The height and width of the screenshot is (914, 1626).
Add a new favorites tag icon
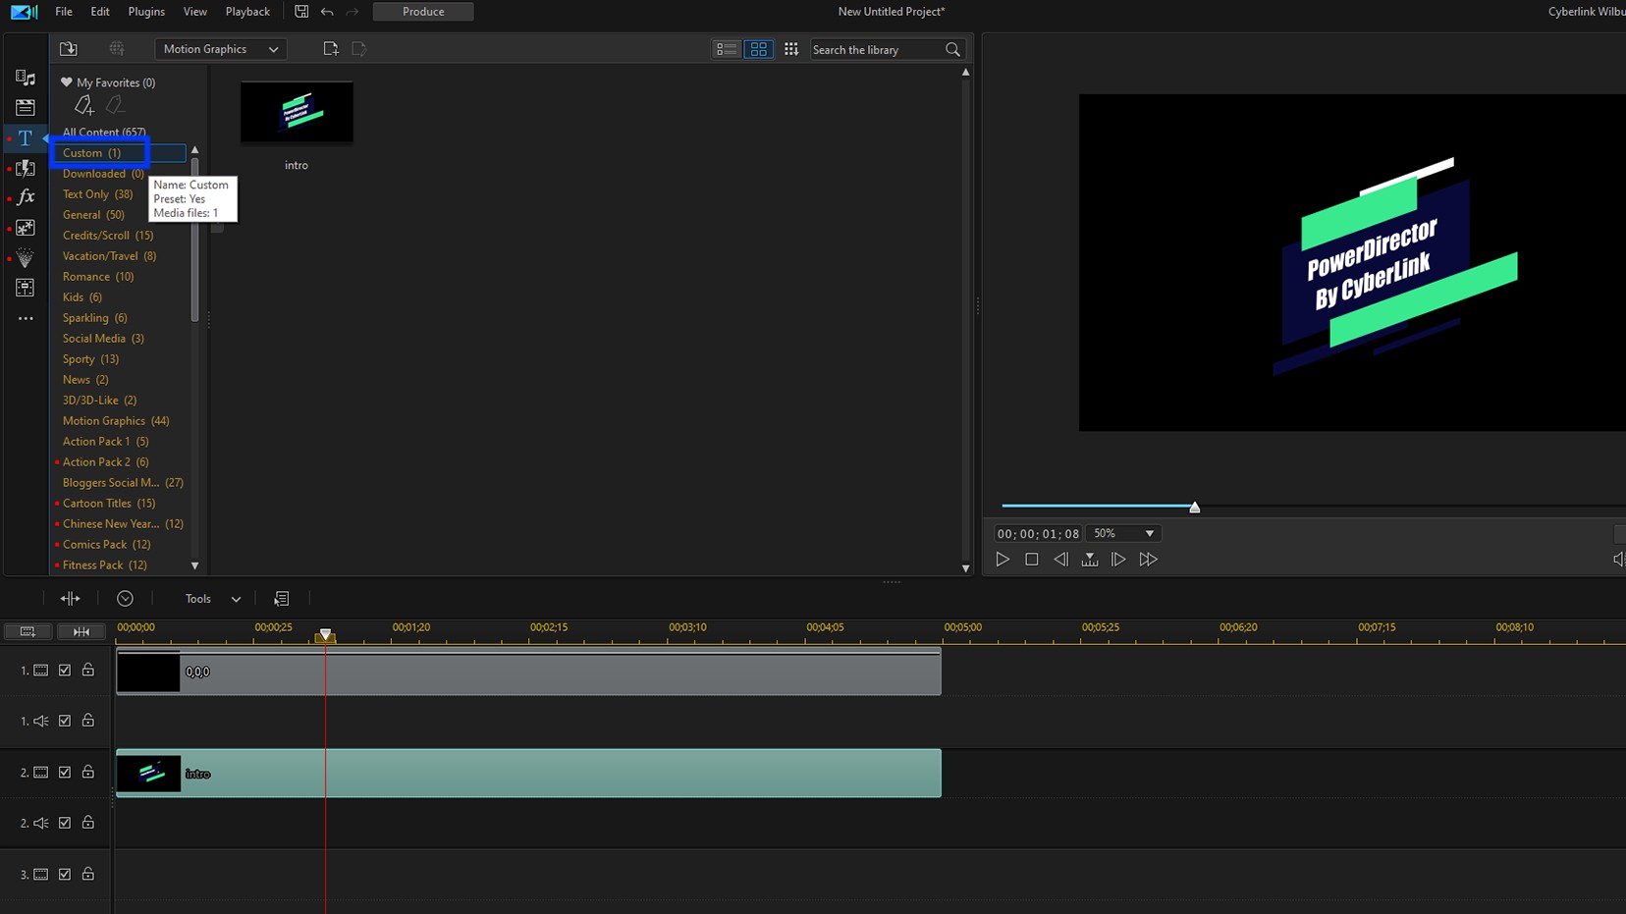tap(84, 104)
